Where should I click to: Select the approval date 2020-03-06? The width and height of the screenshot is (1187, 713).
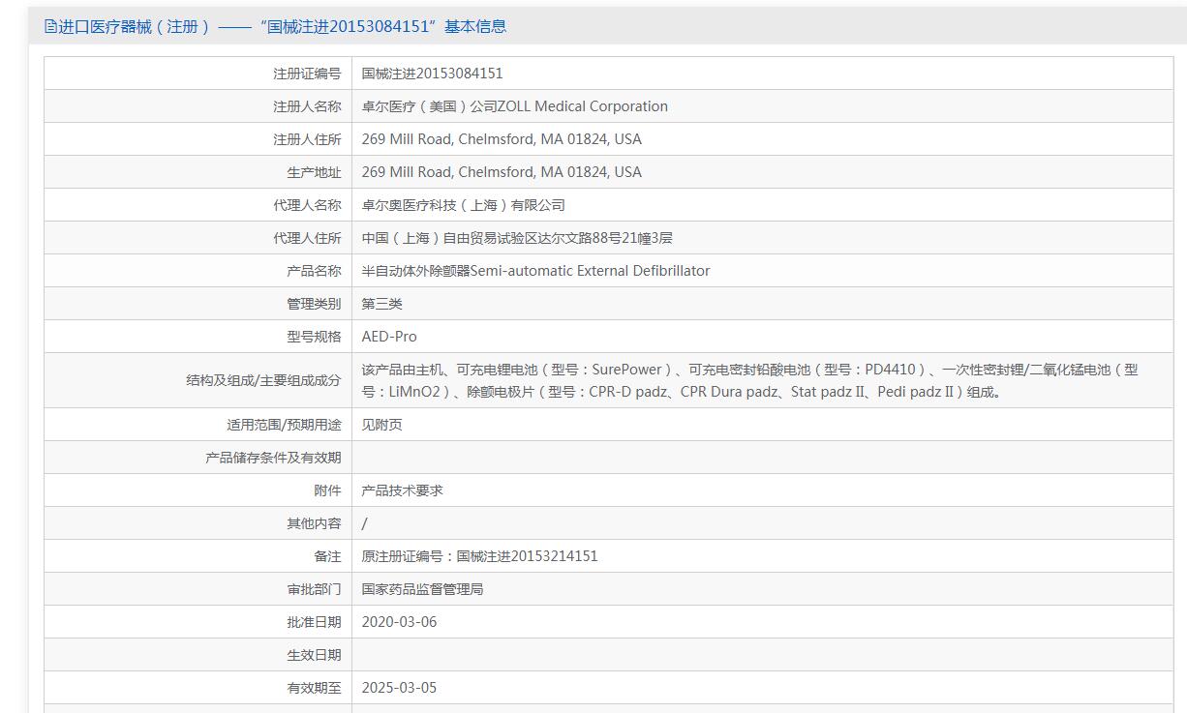(399, 622)
